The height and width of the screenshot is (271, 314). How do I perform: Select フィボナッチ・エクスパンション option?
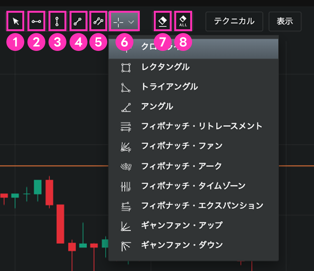coord(202,205)
